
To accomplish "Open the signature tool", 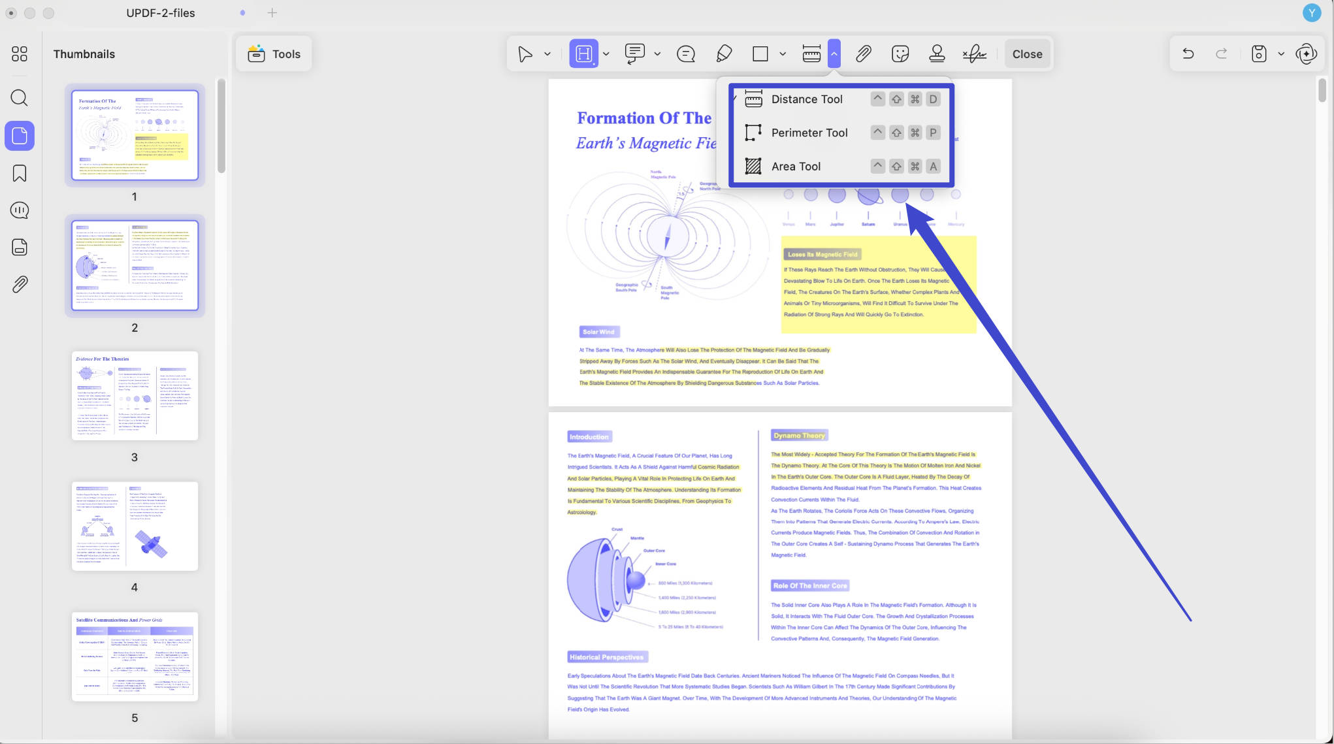I will tap(974, 54).
